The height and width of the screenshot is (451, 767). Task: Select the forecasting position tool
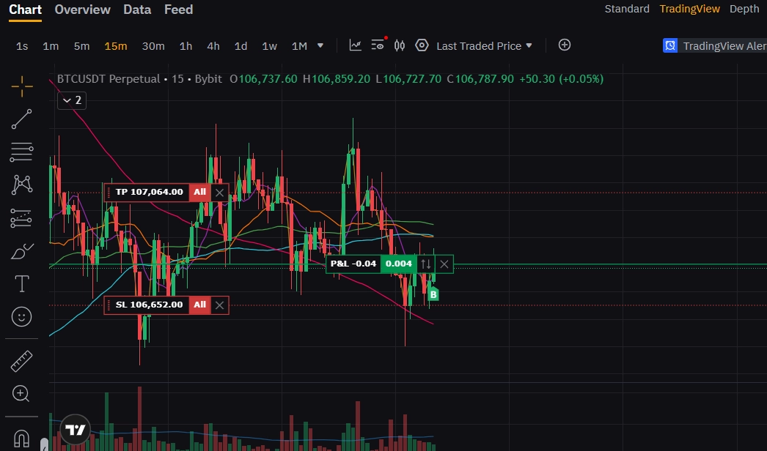tap(21, 218)
